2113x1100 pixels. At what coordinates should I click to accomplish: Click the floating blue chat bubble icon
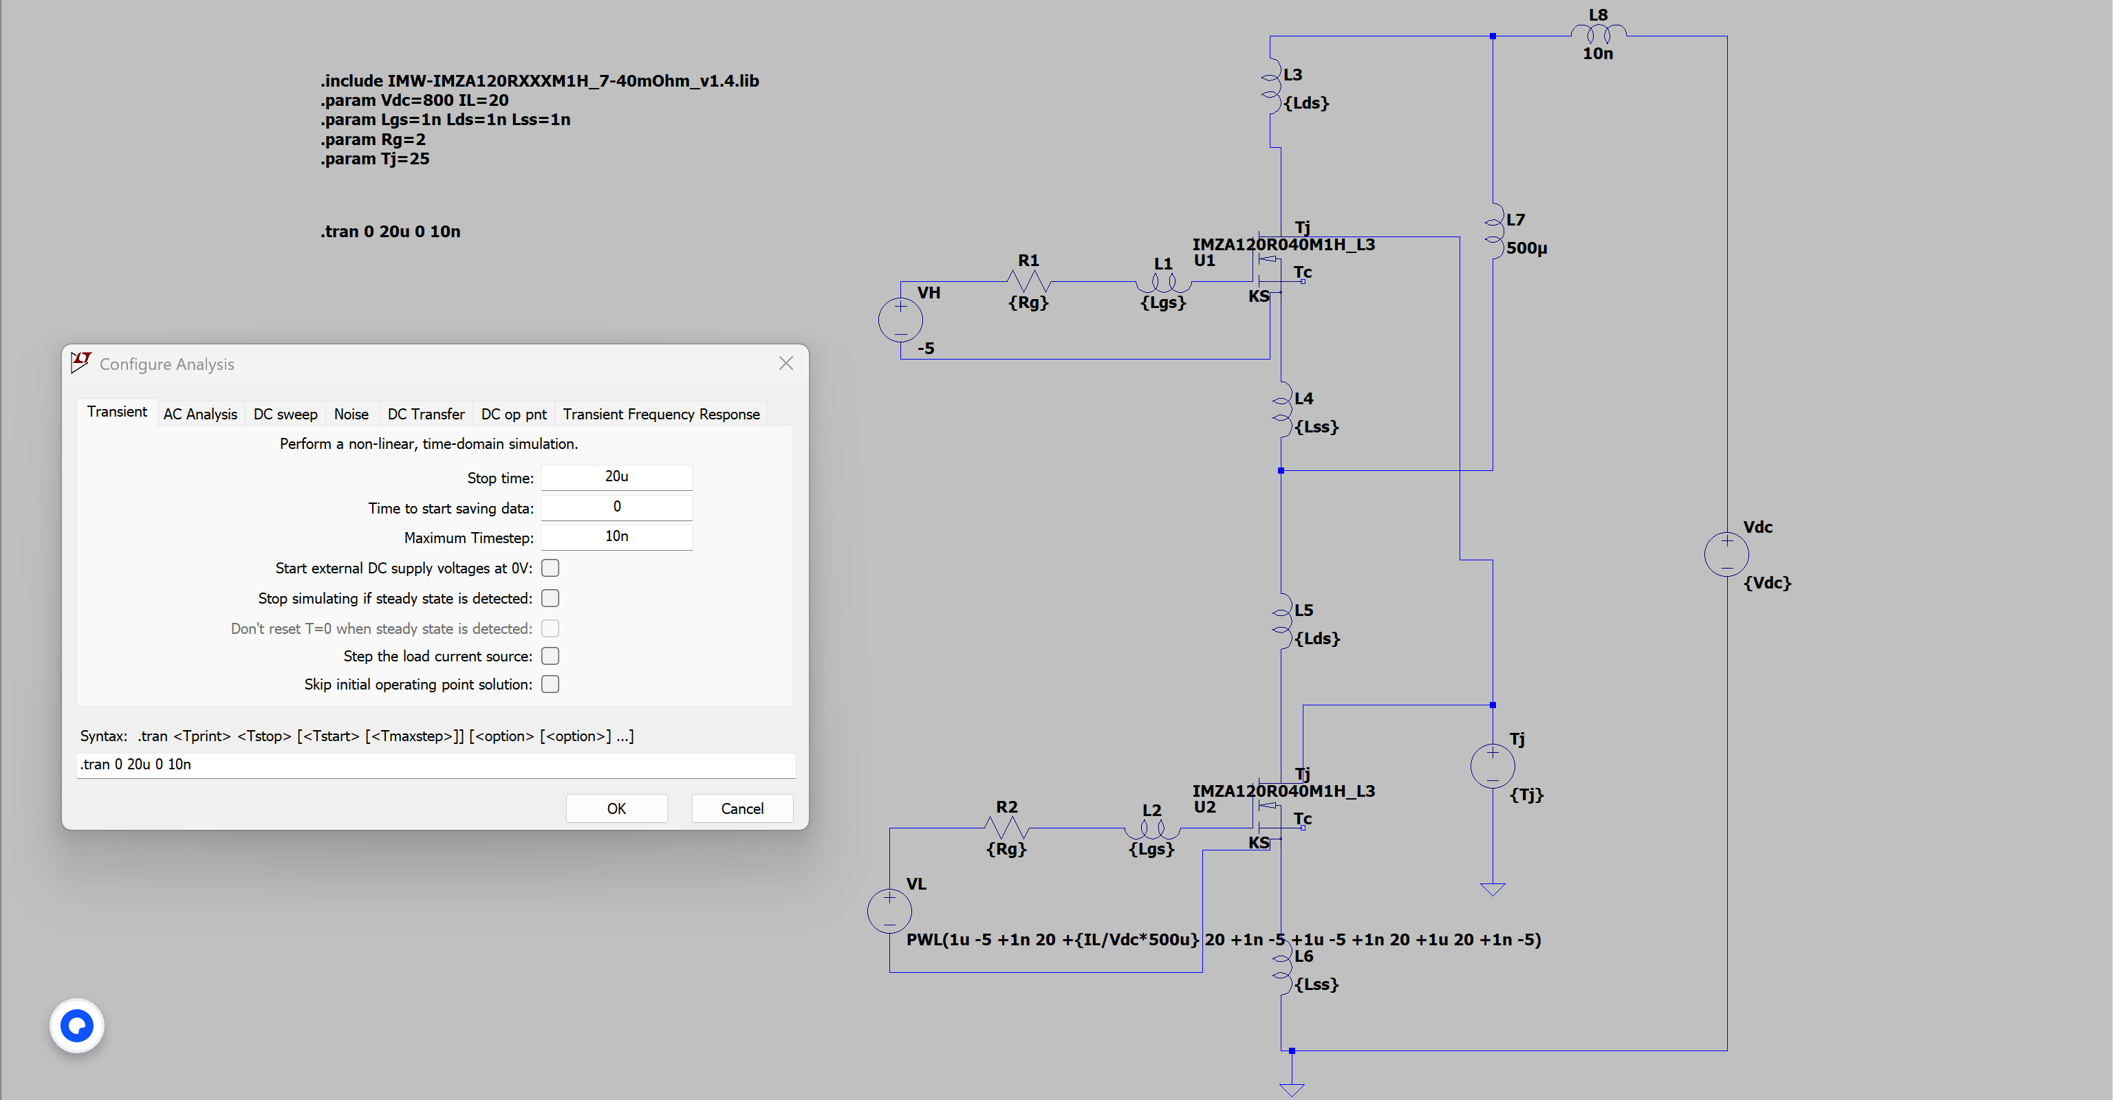[x=77, y=1026]
